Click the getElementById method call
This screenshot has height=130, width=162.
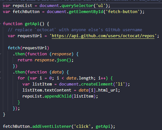tap(86, 12)
